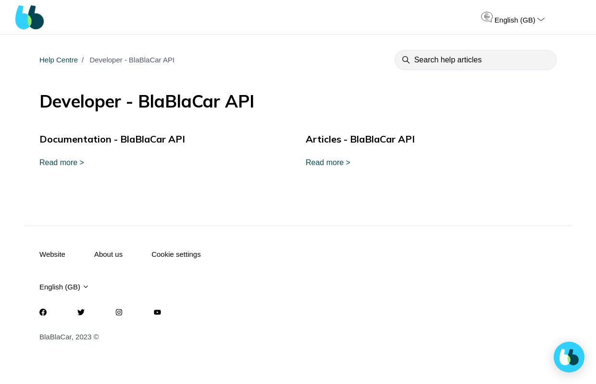This screenshot has width=596, height=384.
Task: Open Cookie settings in footer
Action: click(x=176, y=254)
